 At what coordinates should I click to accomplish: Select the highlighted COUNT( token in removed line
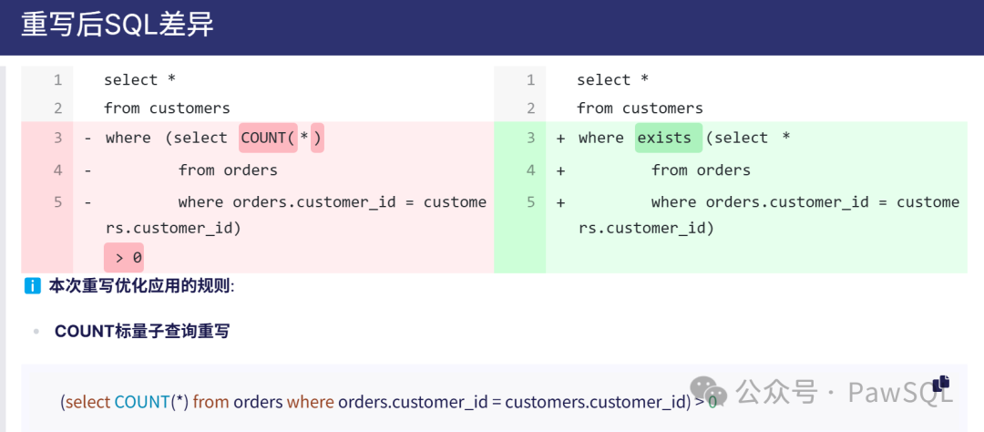click(x=268, y=138)
